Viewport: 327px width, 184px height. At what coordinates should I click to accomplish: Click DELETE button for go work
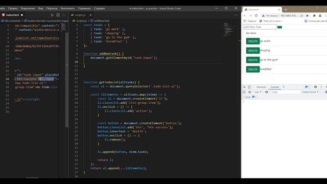(253, 41)
